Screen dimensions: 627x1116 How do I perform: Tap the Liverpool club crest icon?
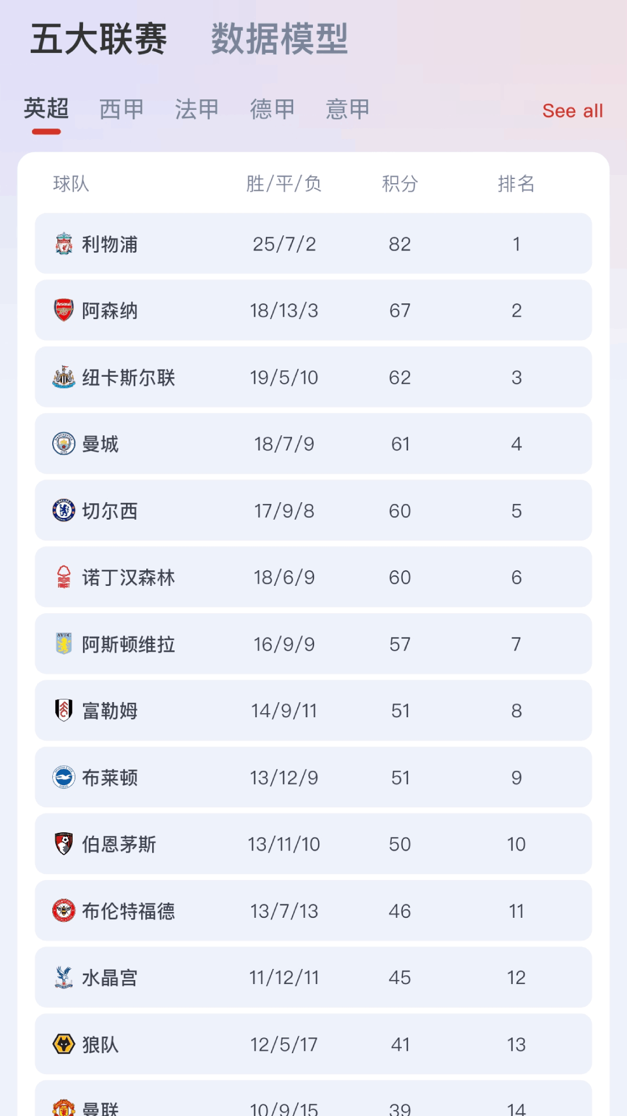click(x=64, y=244)
